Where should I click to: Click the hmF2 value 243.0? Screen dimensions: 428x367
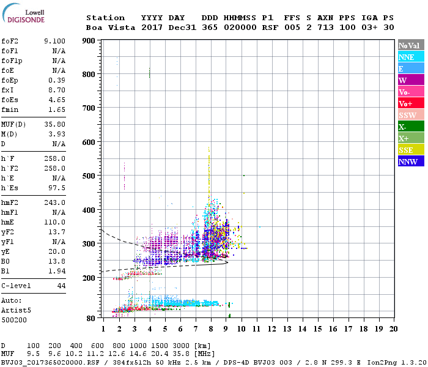click(x=54, y=203)
